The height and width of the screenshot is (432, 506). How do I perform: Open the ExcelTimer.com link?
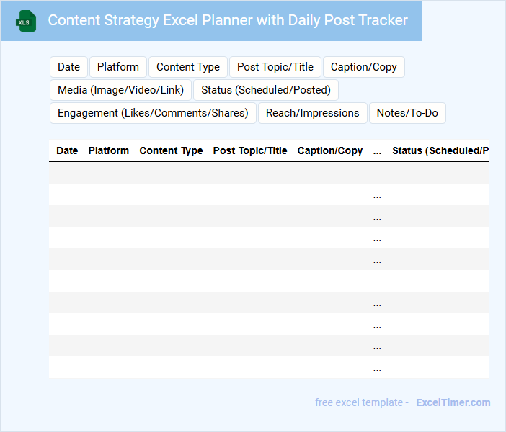(453, 402)
